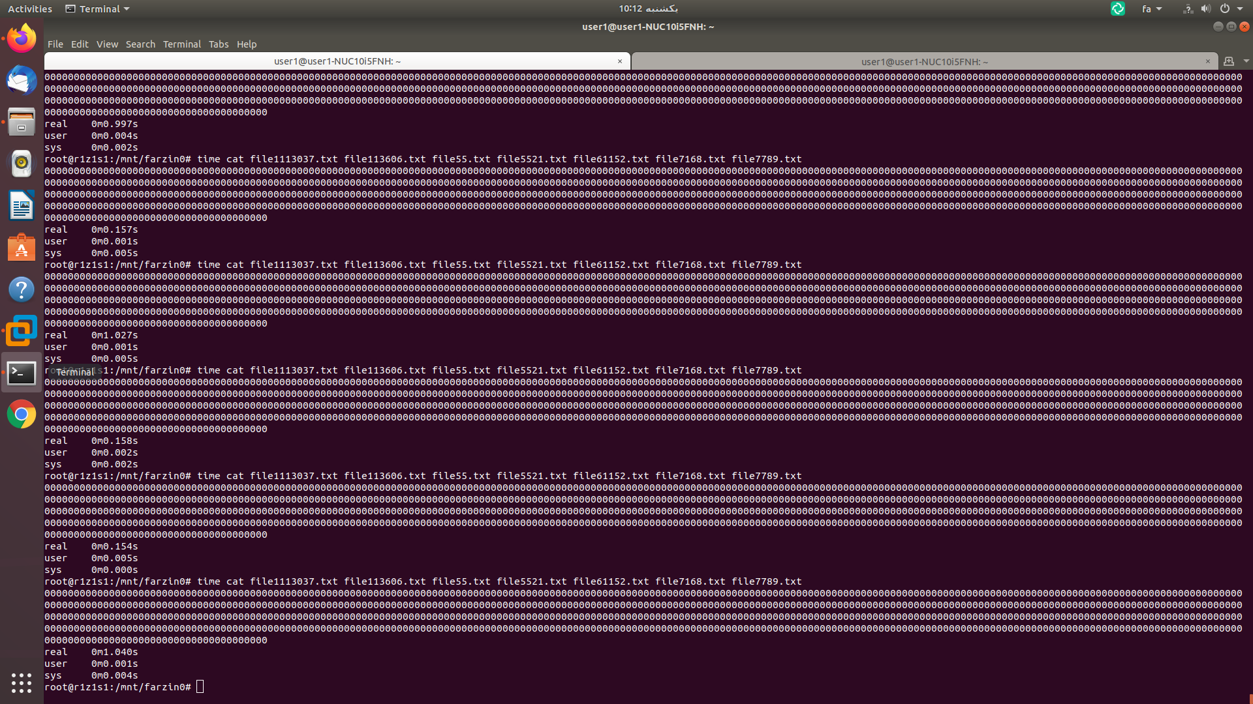The image size is (1253, 704).
Task: Expand the fa keyboard layout dropdown
Action: click(1152, 9)
